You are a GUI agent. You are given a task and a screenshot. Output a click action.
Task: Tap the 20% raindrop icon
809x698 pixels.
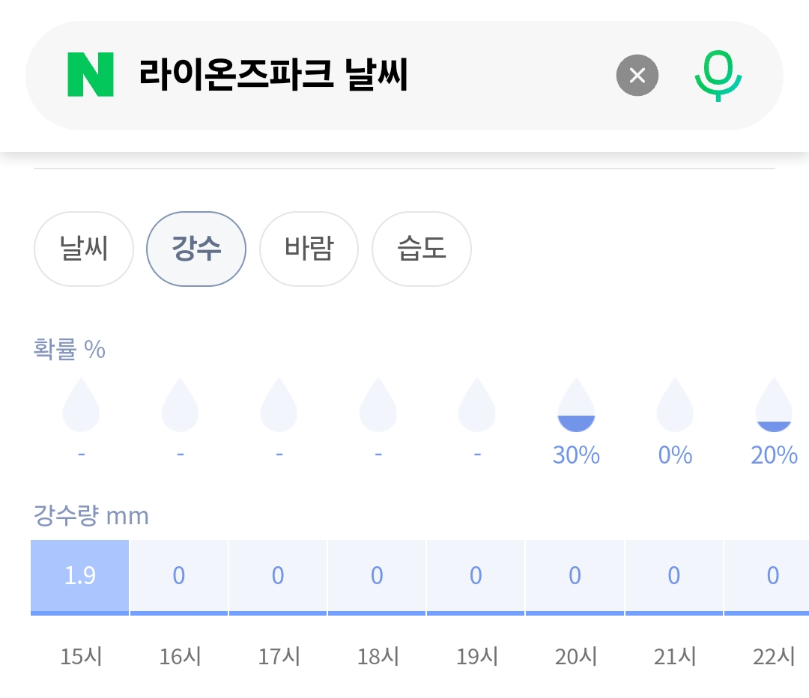pos(774,405)
